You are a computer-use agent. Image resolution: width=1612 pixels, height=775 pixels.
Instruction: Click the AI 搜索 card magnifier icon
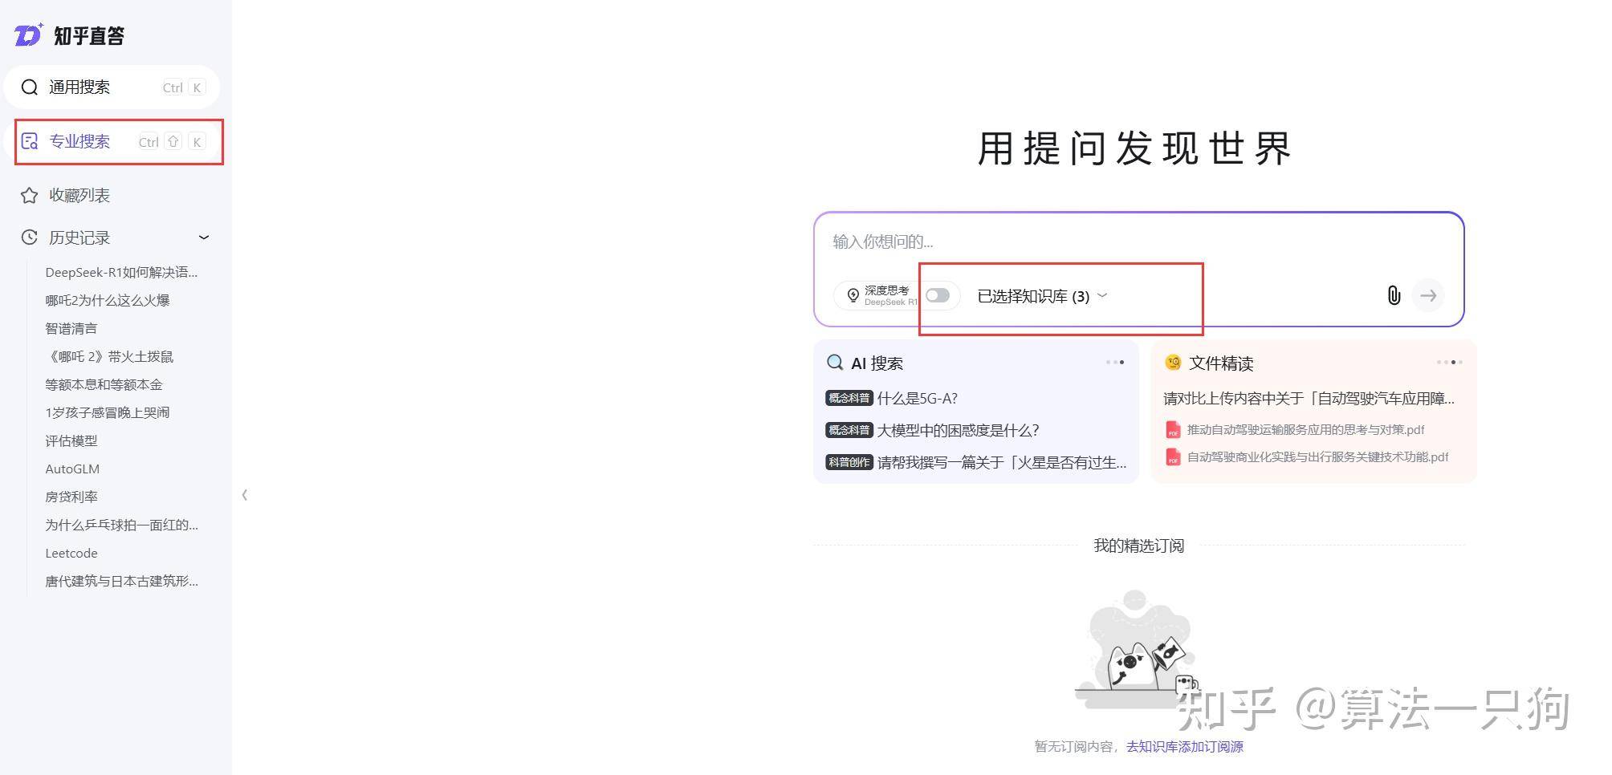pos(835,363)
